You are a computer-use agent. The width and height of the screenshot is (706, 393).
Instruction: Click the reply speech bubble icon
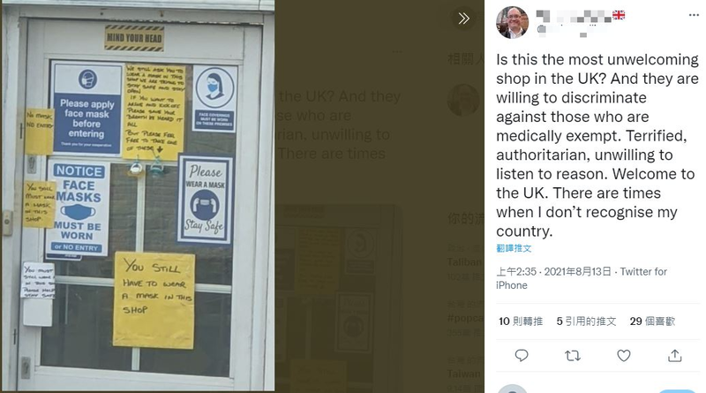522,356
